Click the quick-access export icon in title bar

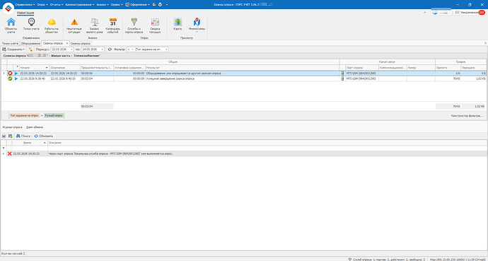(x=154, y=5)
